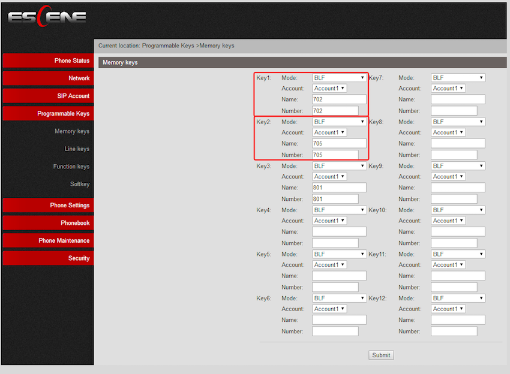Open the Function keys submenu
The width and height of the screenshot is (510, 374).
pos(71,167)
